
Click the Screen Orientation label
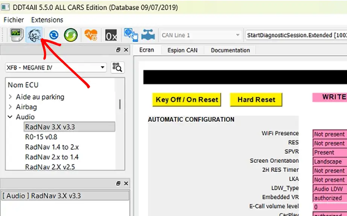[x=274, y=160]
